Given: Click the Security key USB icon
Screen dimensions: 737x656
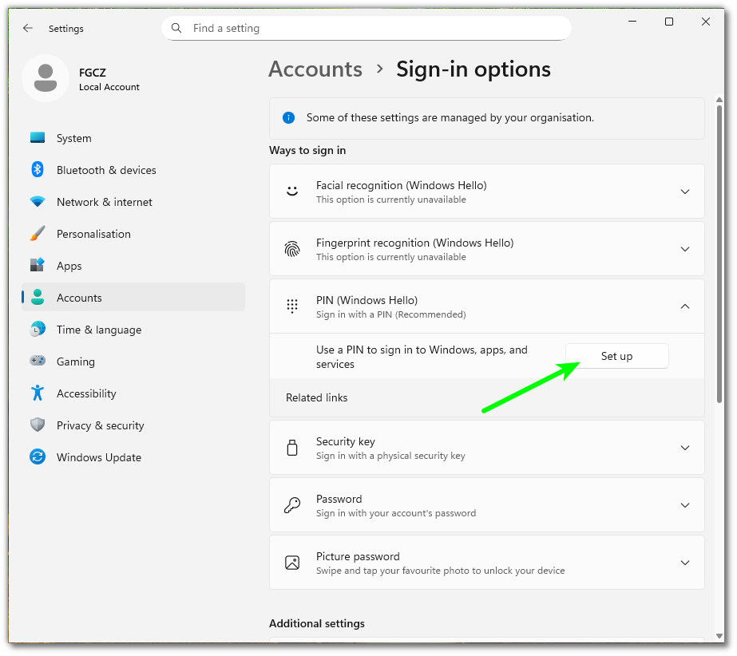Looking at the screenshot, I should pyautogui.click(x=292, y=448).
